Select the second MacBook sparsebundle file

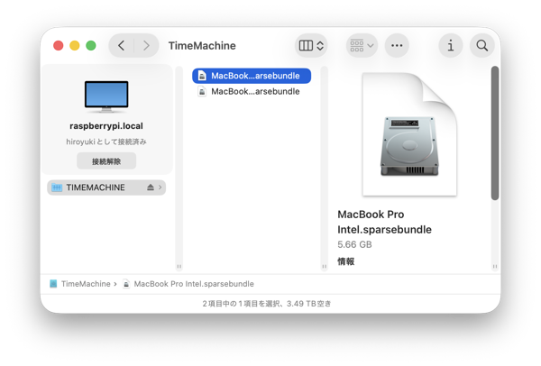252,91
